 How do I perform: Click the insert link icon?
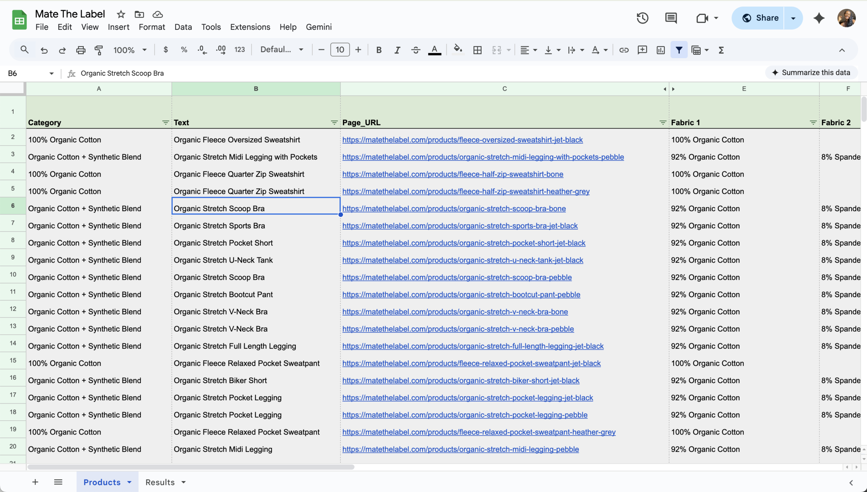[623, 50]
